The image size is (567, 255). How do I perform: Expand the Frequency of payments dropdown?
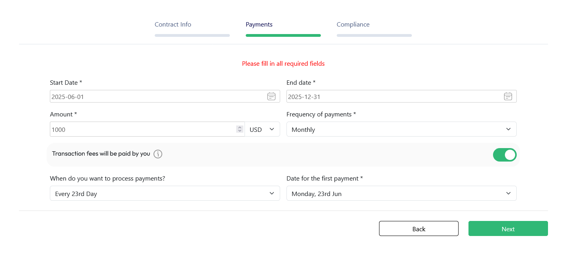401,129
